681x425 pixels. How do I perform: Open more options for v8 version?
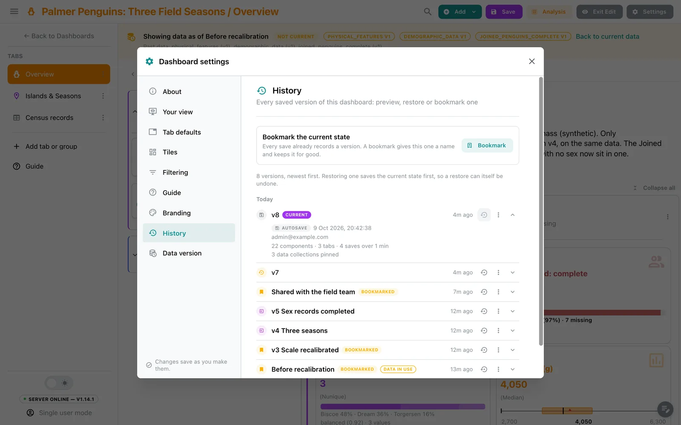coord(498,215)
